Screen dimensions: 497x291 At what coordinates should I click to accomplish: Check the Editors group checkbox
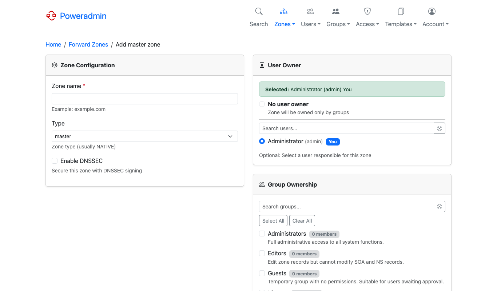click(262, 253)
